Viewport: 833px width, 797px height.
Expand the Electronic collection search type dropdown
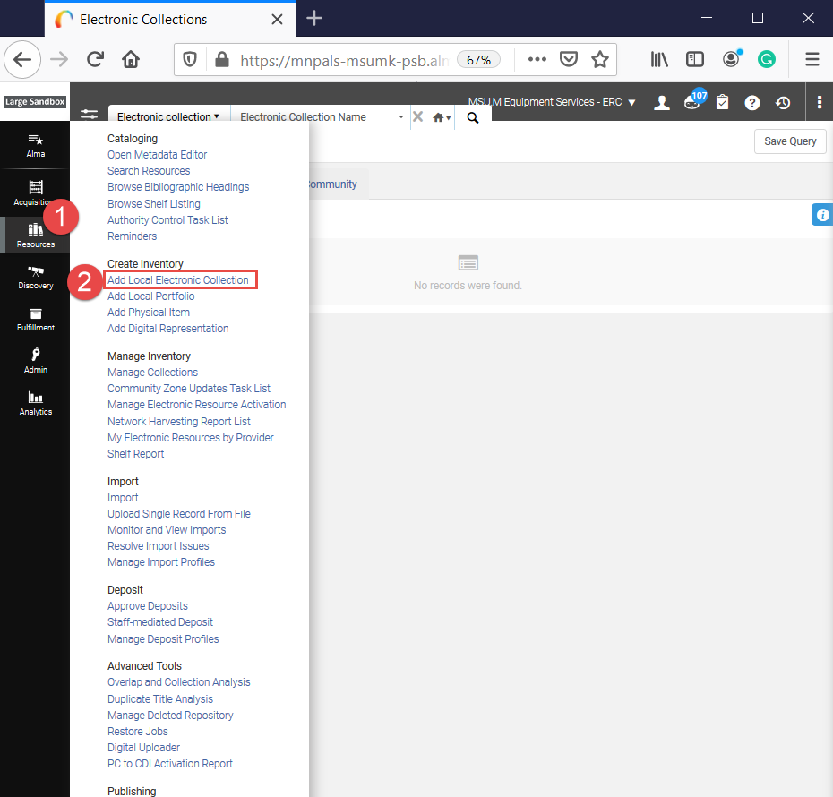coord(169,116)
